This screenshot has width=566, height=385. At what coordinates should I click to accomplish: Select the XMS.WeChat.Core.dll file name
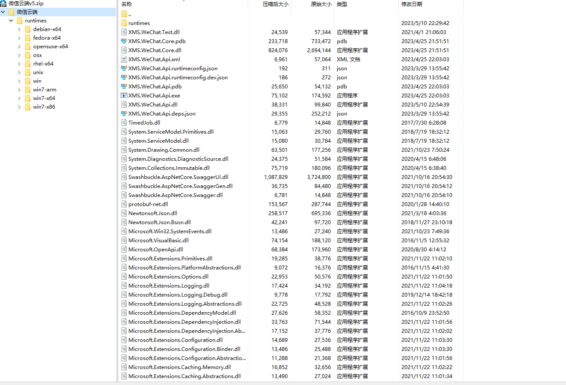155,50
